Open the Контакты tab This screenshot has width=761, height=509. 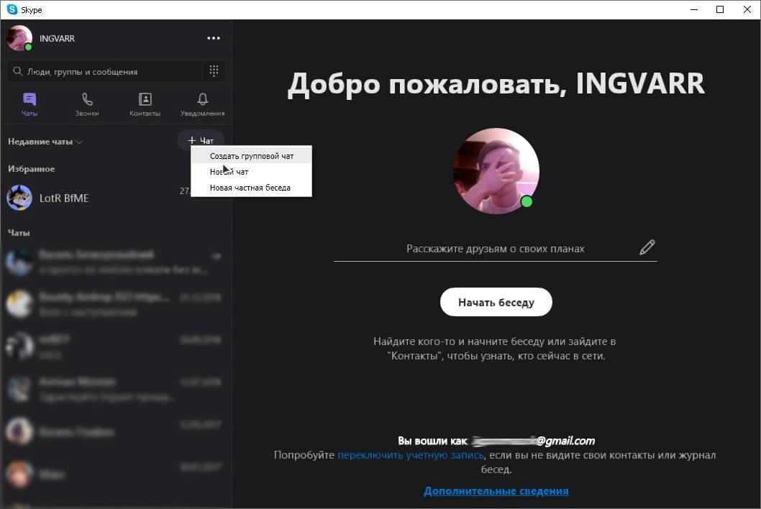point(145,104)
